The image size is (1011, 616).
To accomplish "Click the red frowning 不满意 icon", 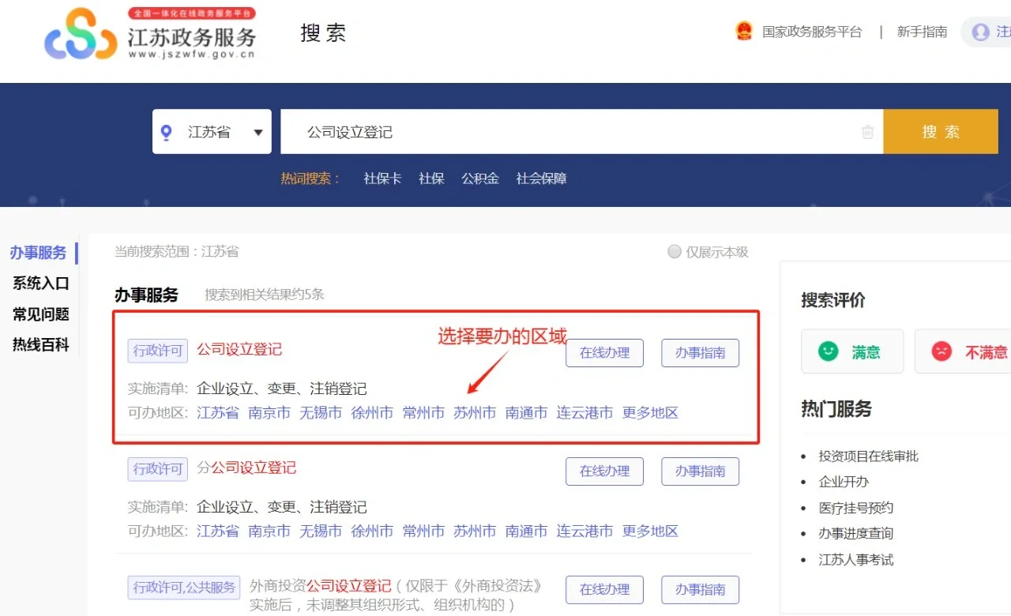I will [x=941, y=351].
